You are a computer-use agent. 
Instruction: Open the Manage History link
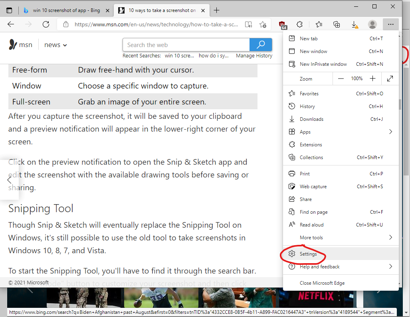tap(254, 55)
